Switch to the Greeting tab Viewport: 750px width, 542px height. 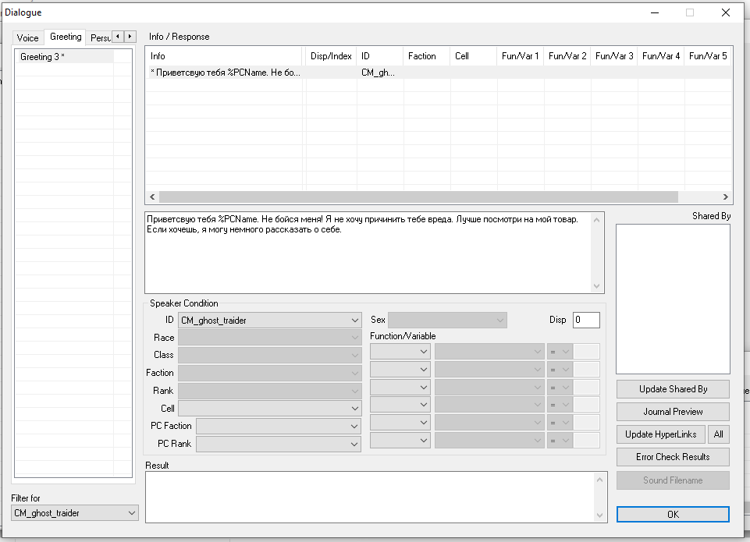coord(66,37)
